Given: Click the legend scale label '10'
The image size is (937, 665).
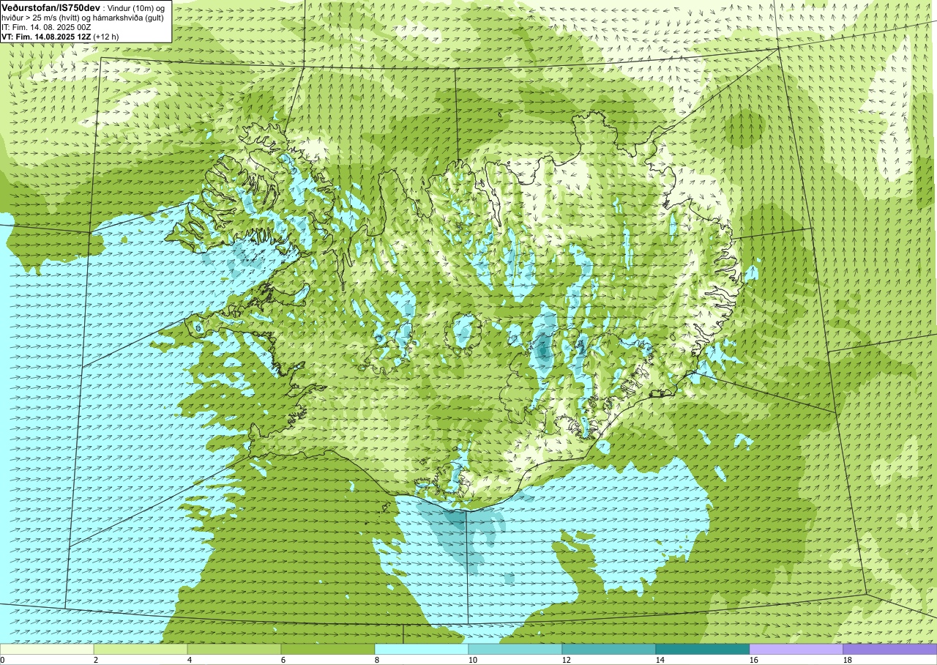Looking at the screenshot, I should point(473,660).
